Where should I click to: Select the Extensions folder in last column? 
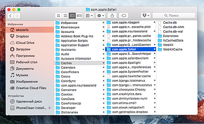171,36
